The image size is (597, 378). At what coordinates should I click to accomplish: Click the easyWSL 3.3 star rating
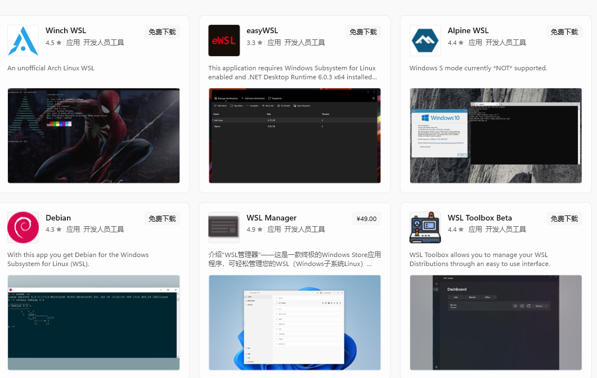[255, 43]
